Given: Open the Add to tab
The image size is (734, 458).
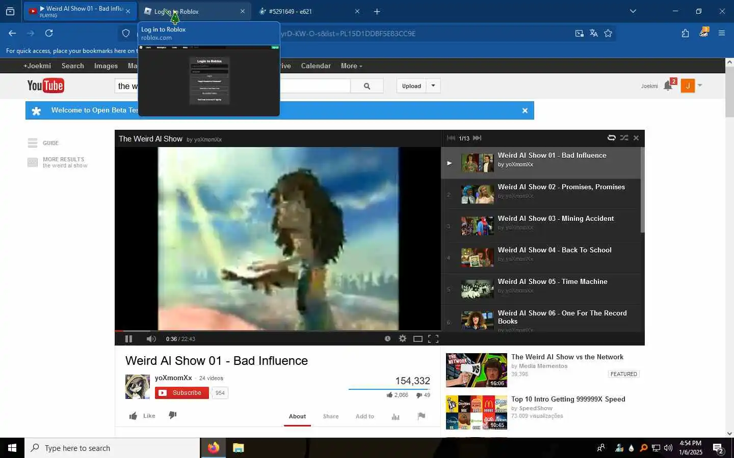Looking at the screenshot, I should coord(365,416).
